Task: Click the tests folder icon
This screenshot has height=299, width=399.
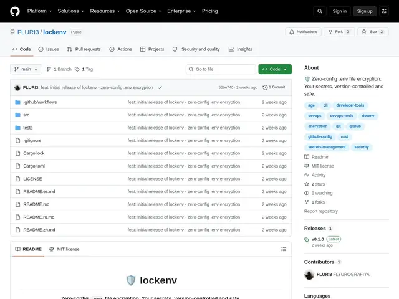Action: (x=17, y=128)
